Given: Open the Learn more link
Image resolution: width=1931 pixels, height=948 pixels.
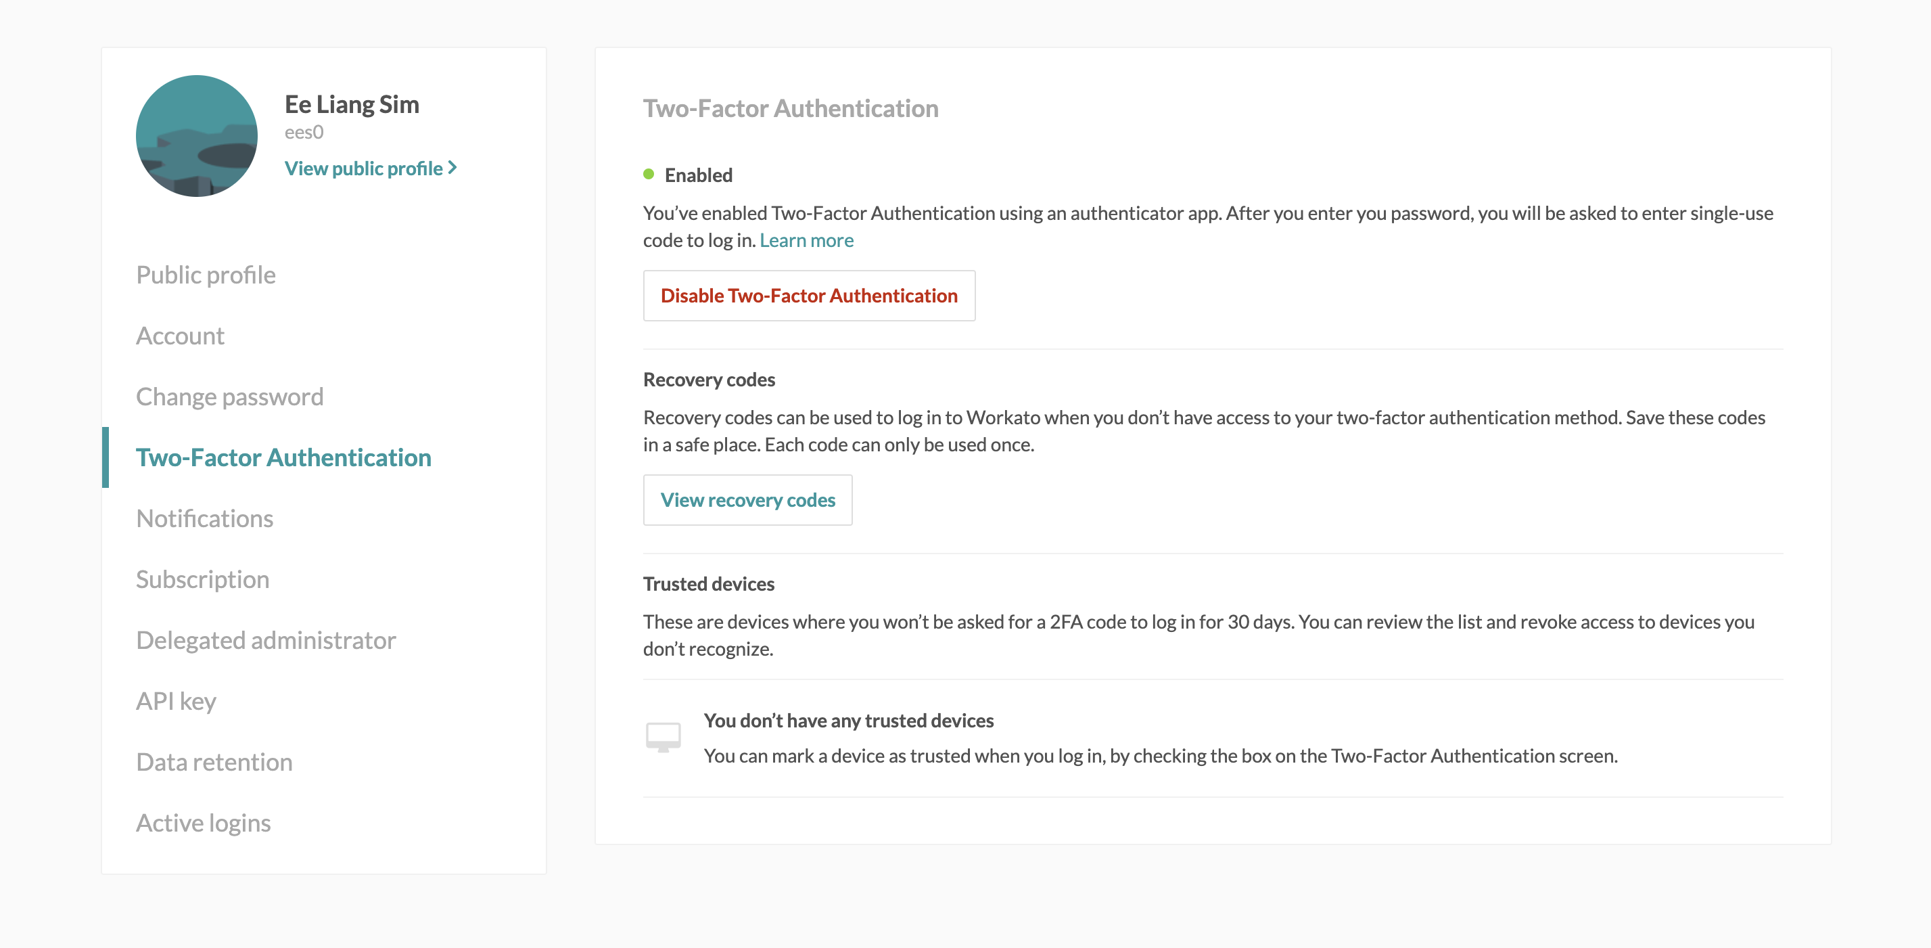Looking at the screenshot, I should pyautogui.click(x=806, y=240).
